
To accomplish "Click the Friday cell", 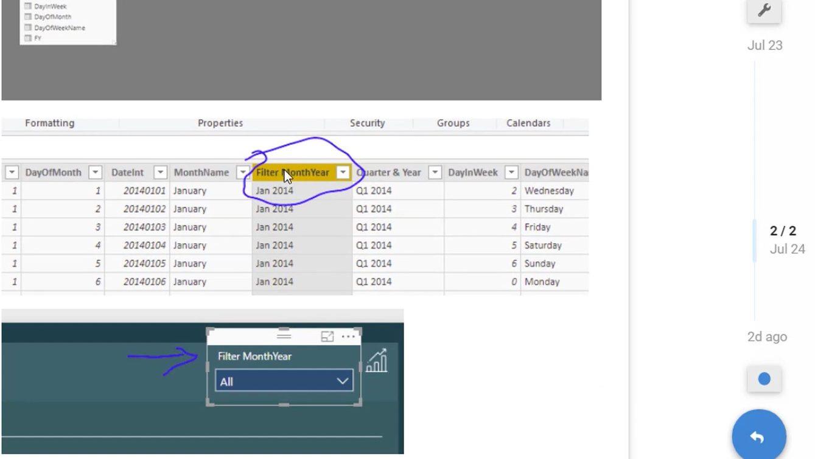I will click(554, 227).
